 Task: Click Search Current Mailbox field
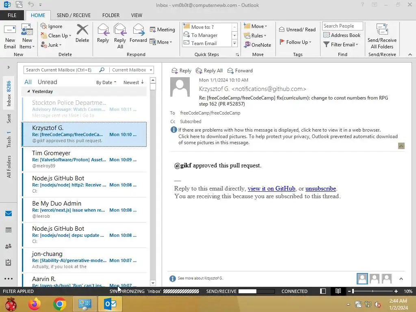(x=62, y=70)
